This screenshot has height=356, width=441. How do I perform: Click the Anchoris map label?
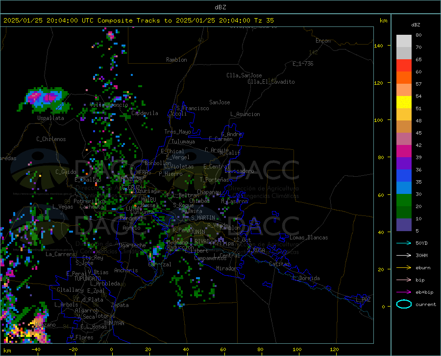point(126,271)
